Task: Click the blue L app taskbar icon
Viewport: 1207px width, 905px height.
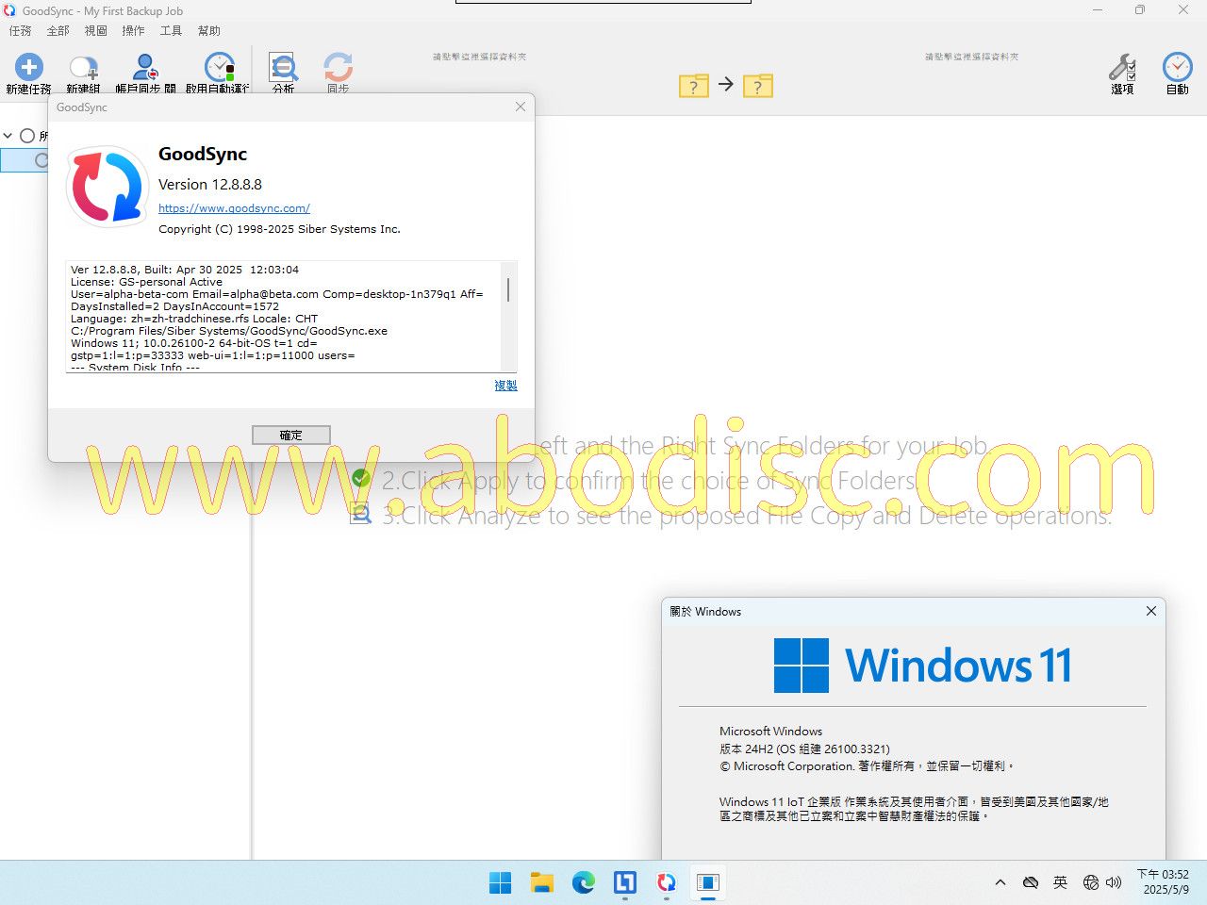Action: [x=625, y=882]
